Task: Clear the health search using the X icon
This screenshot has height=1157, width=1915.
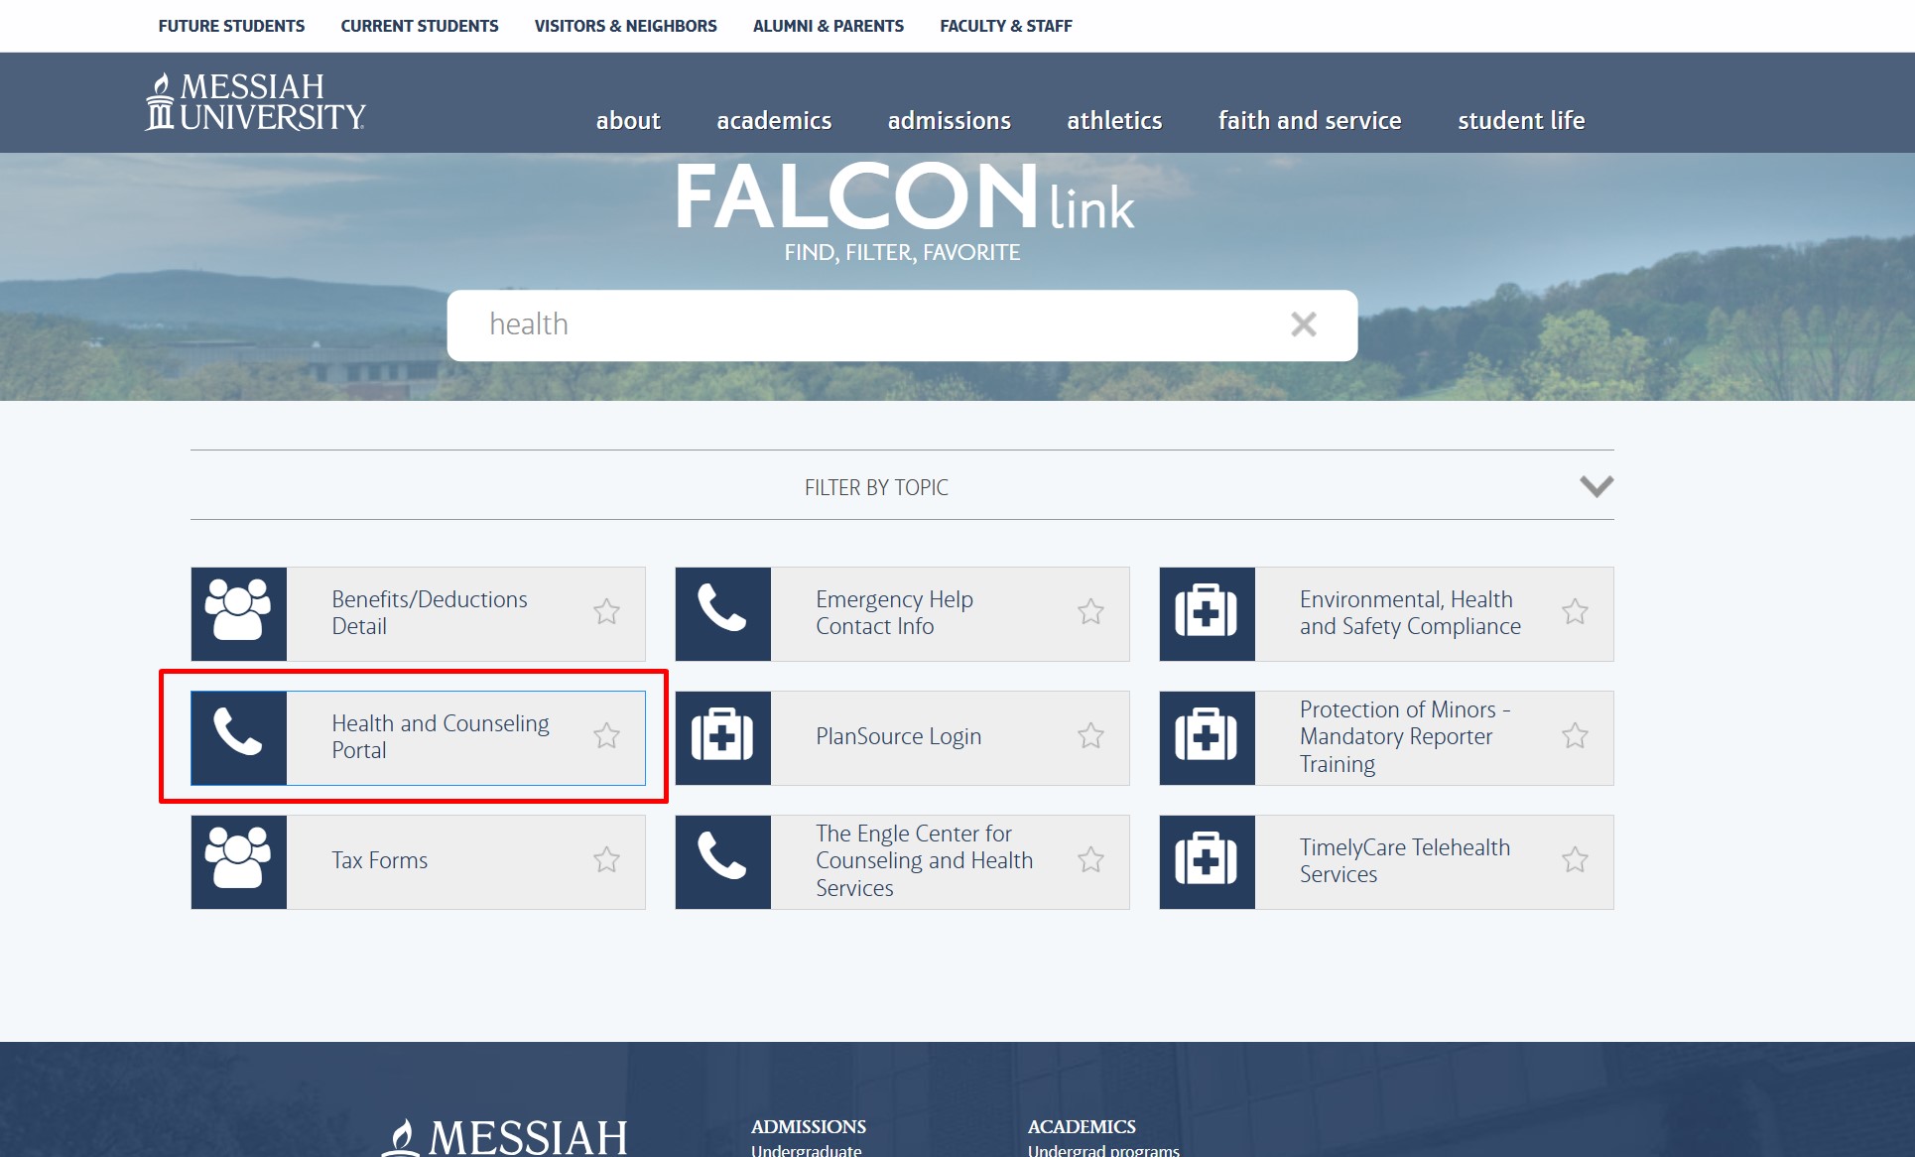Action: tap(1303, 324)
